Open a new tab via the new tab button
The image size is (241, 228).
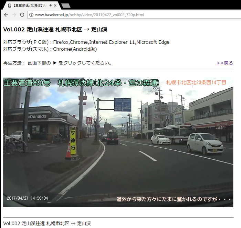coord(66,6)
